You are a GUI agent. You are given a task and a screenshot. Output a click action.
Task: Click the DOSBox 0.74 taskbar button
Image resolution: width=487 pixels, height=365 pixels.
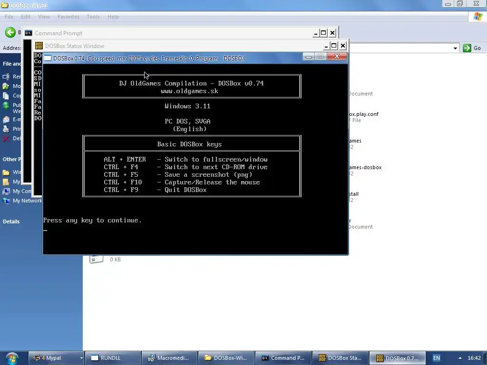(397, 358)
